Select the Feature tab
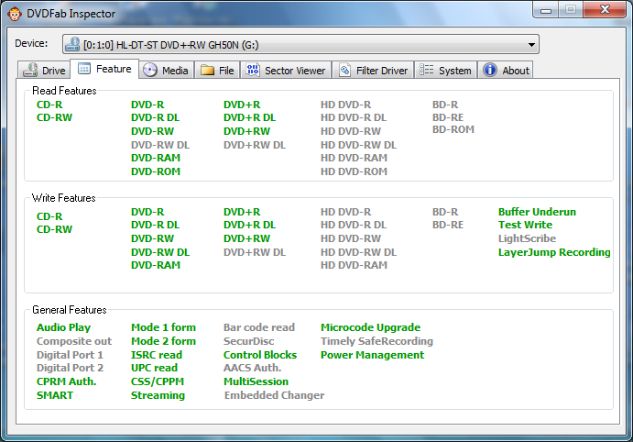 pos(104,69)
